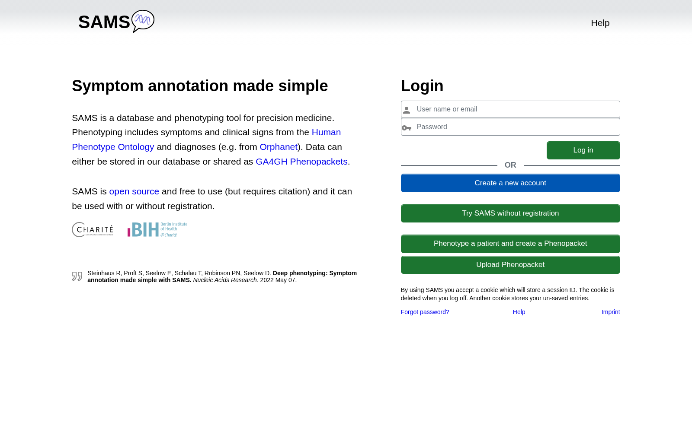This screenshot has height=432, width=692.
Task: Focus the Password input field
Action: coord(510,127)
